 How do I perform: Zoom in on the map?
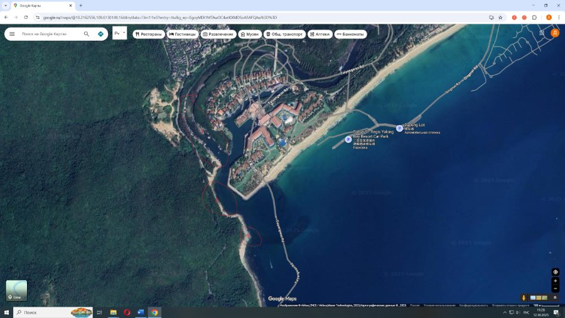tap(555, 281)
